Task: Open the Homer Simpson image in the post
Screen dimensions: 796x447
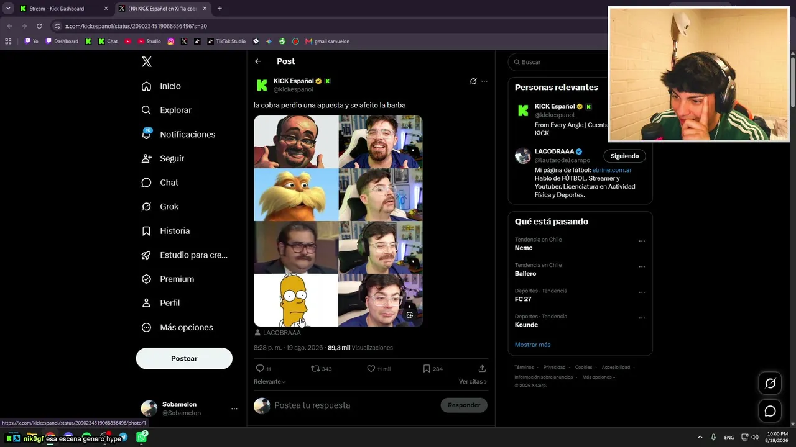Action: [x=296, y=300]
